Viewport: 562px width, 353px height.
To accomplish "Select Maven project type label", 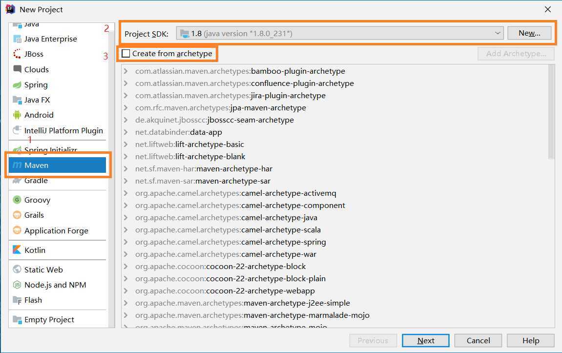I will tap(36, 165).
